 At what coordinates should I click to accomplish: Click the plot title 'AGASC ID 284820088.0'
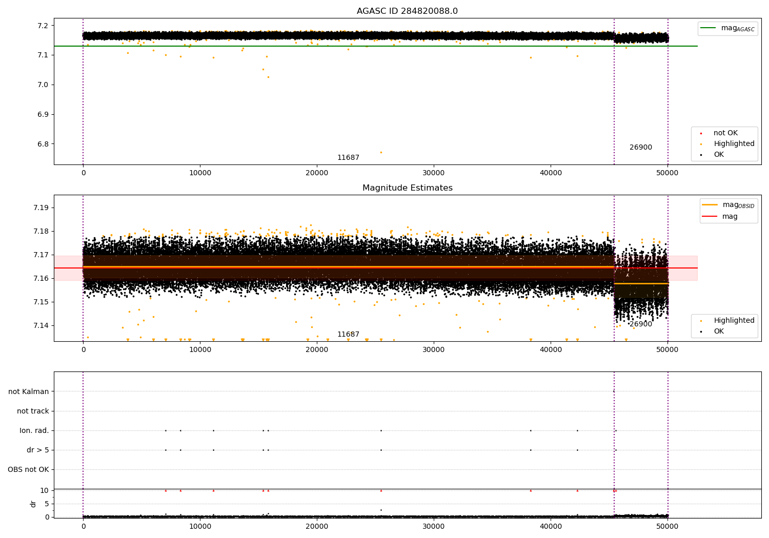pos(407,11)
